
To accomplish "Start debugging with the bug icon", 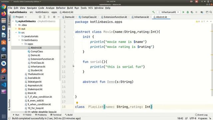I will click(188, 12).
